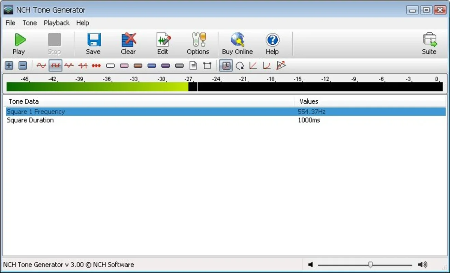The width and height of the screenshot is (450, 273).
Task: Open the File menu
Action: coord(11,23)
